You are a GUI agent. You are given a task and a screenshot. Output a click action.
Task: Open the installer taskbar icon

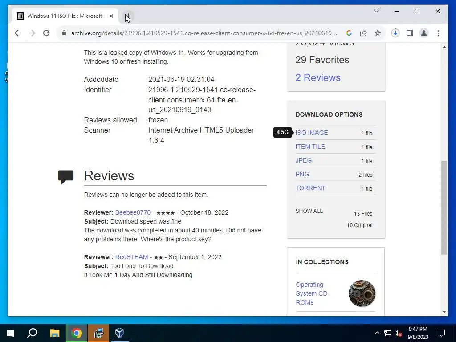pos(98,333)
